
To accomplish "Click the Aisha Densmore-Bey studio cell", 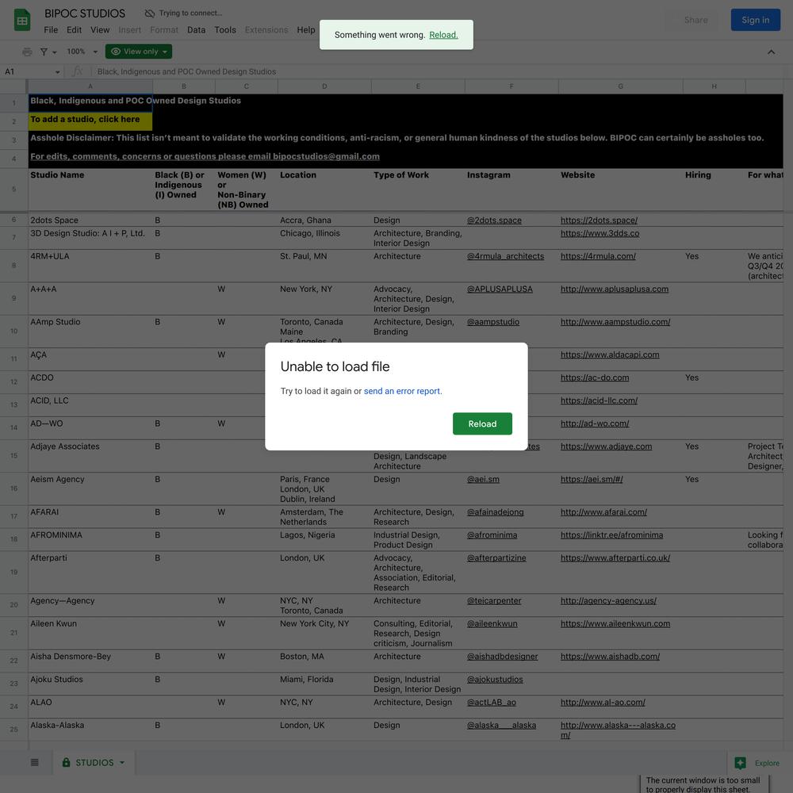I will click(x=90, y=661).
